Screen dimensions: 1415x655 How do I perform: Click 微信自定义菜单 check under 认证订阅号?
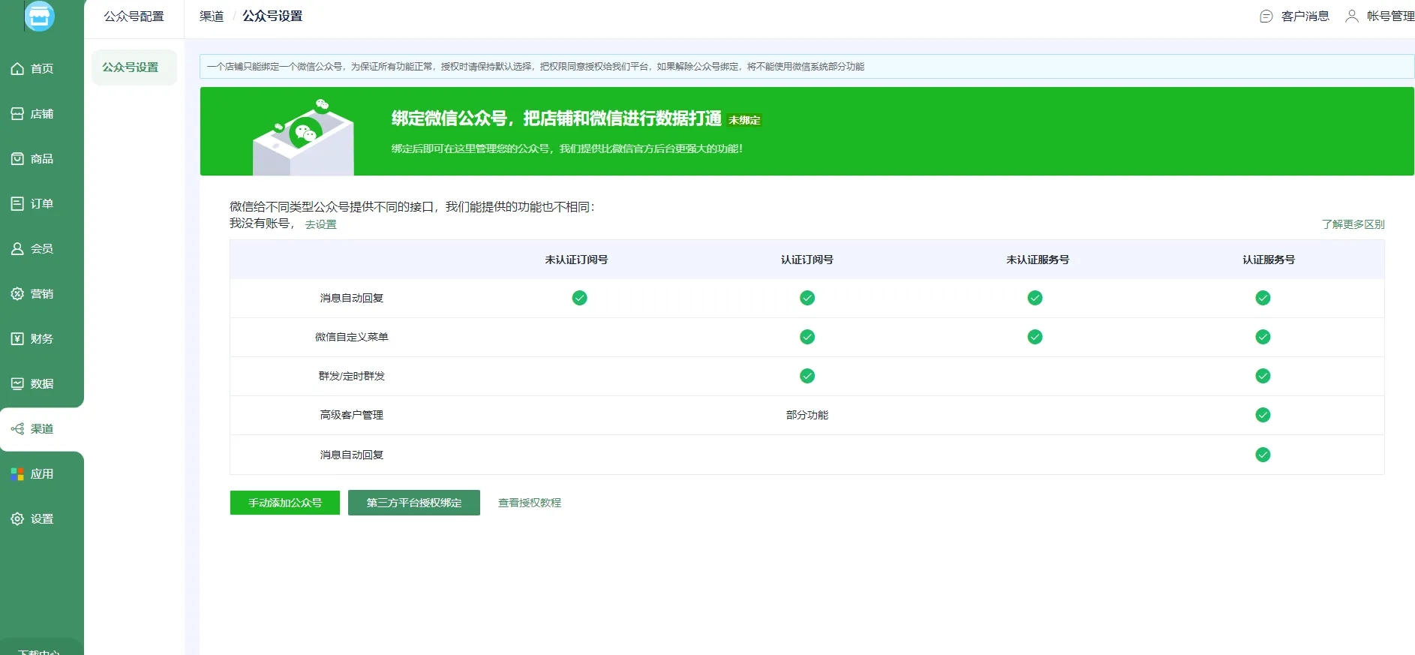pos(807,338)
